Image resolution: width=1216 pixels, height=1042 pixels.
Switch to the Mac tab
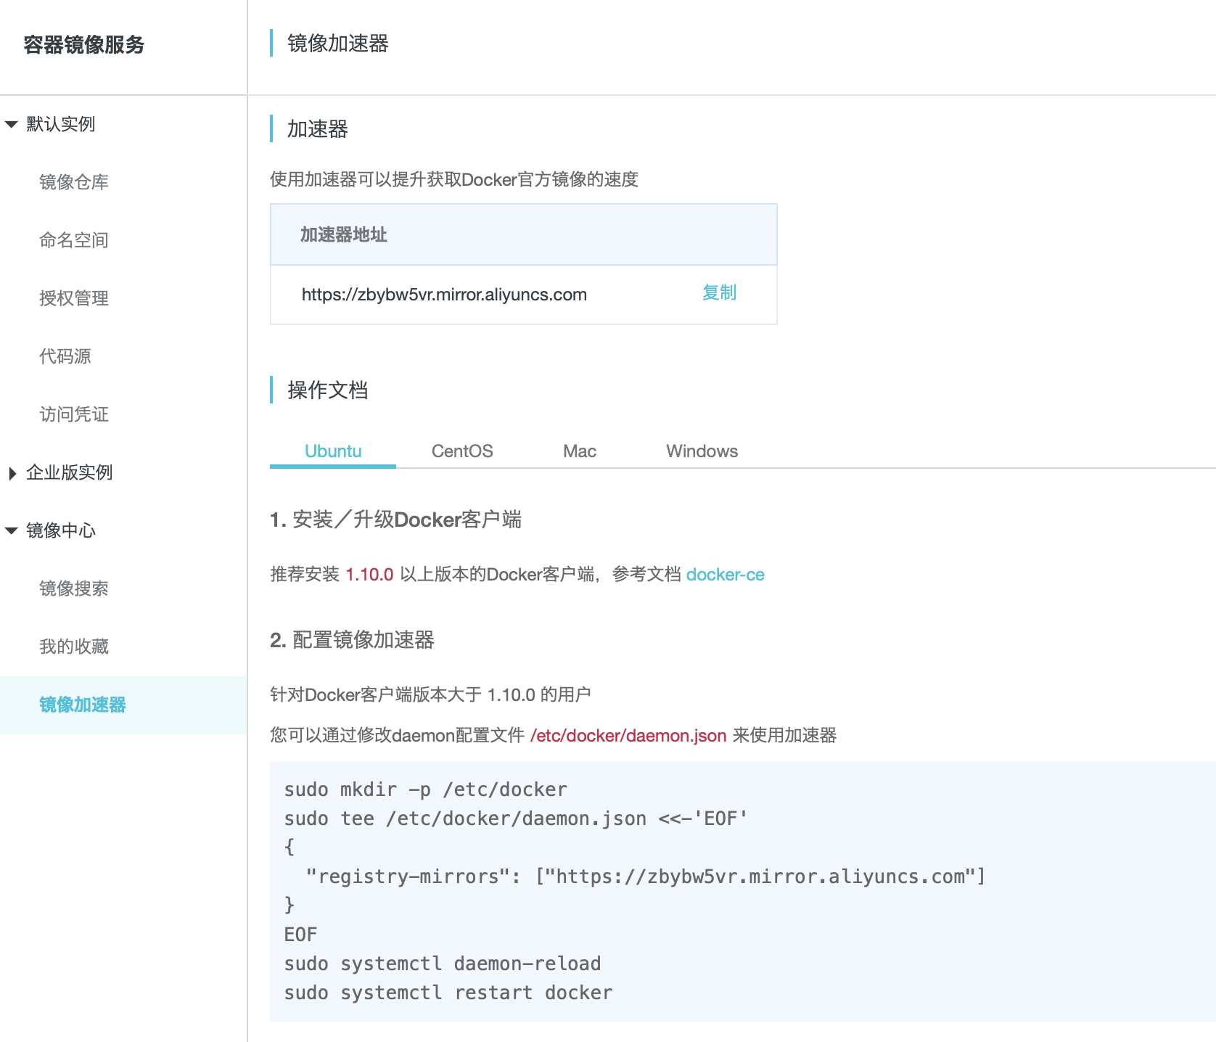coord(580,451)
